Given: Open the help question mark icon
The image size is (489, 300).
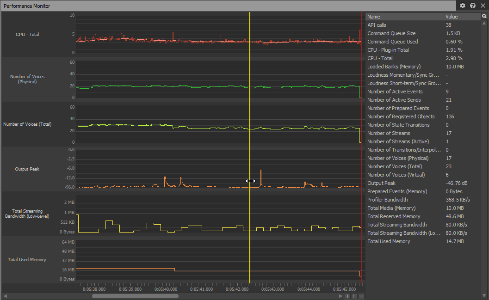Looking at the screenshot, I should 472,6.
